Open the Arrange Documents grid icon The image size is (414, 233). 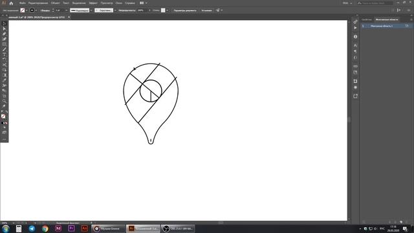(x=142, y=3)
